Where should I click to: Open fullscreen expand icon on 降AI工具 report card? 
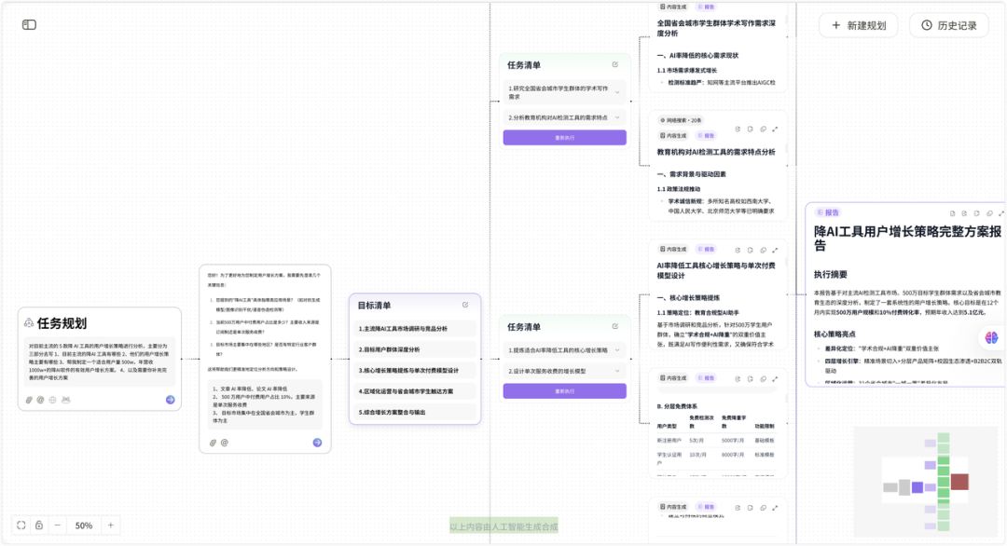tap(1000, 213)
